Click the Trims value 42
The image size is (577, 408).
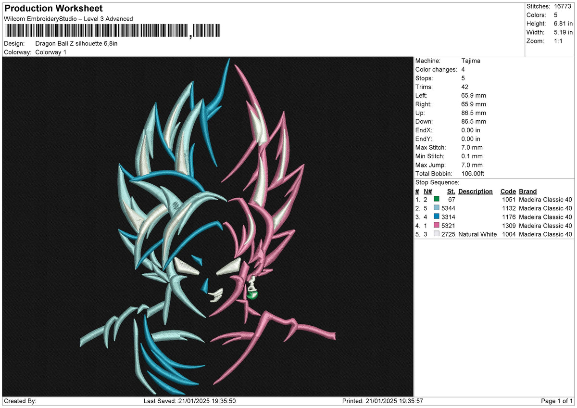point(465,87)
